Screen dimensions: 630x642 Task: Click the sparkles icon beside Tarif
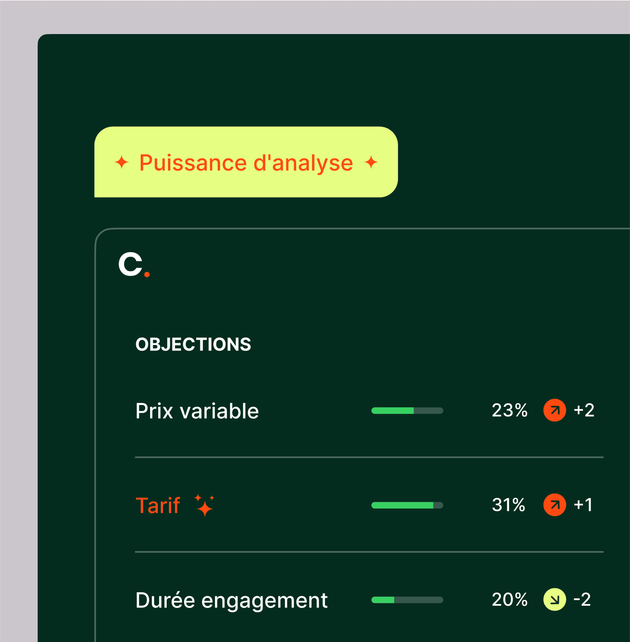(x=205, y=505)
